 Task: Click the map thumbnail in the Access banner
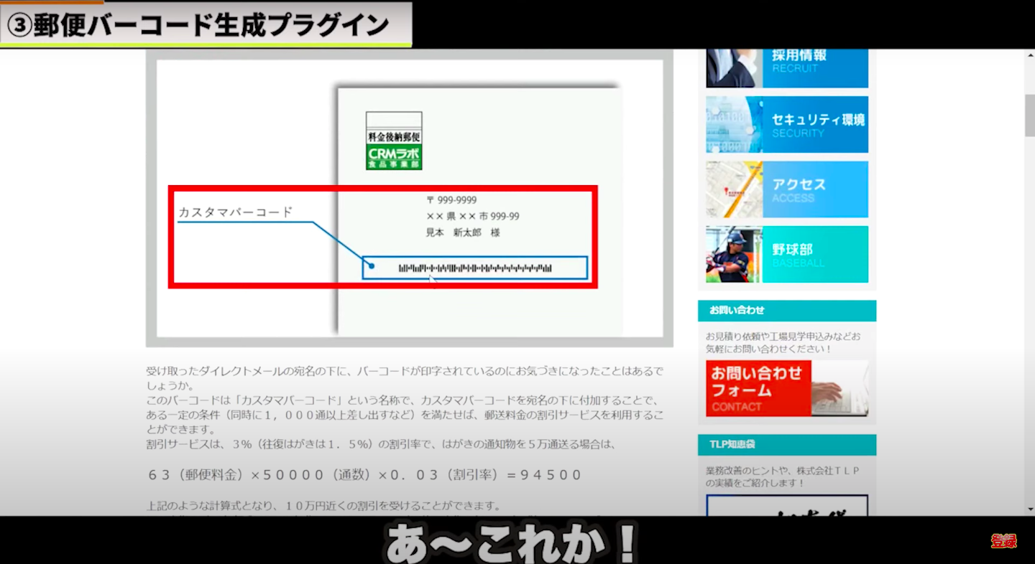click(733, 189)
